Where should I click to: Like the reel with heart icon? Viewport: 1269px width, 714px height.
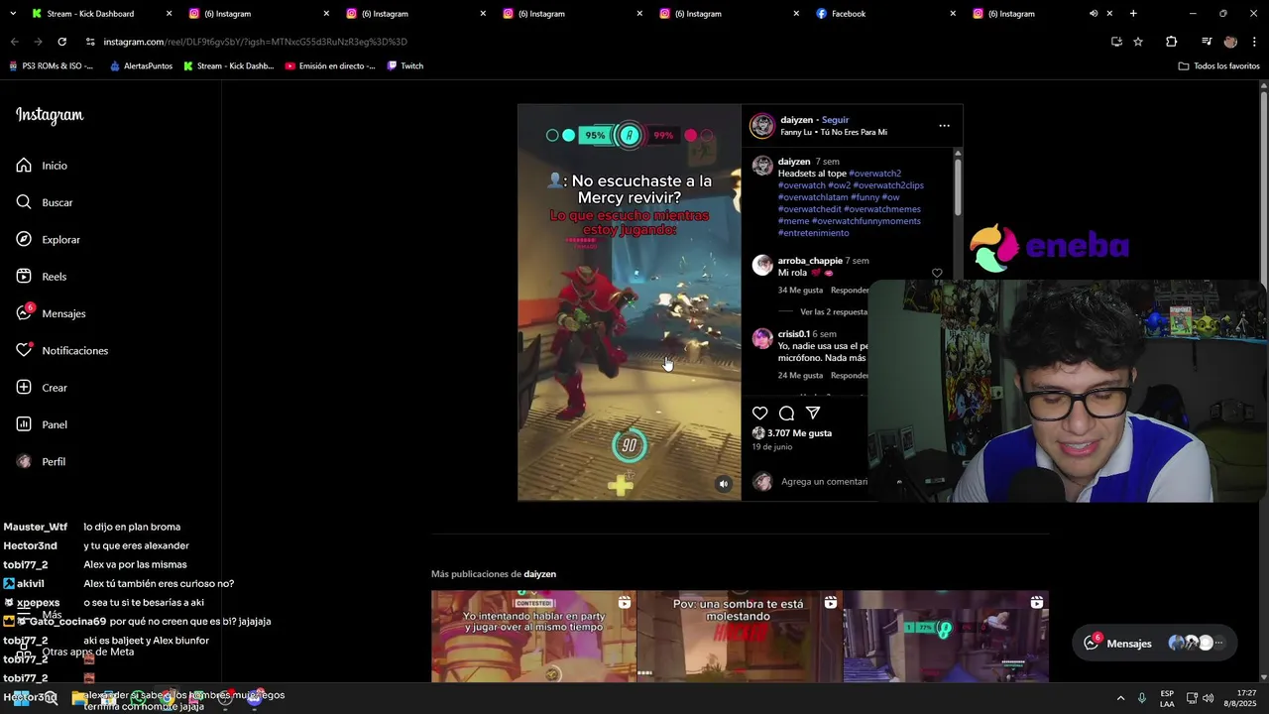759,413
